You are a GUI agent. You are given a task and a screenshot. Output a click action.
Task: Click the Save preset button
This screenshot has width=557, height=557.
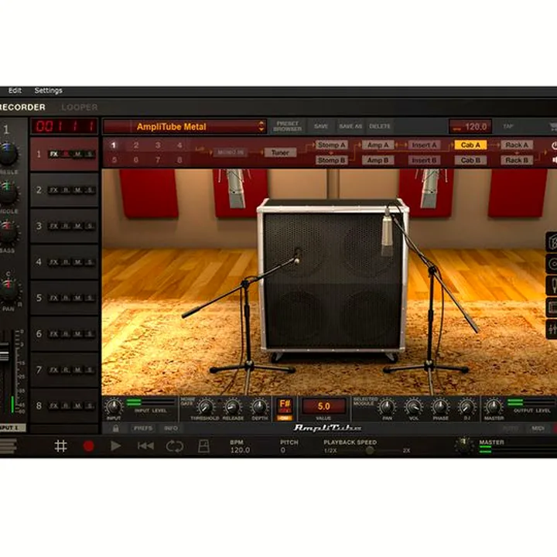(321, 126)
